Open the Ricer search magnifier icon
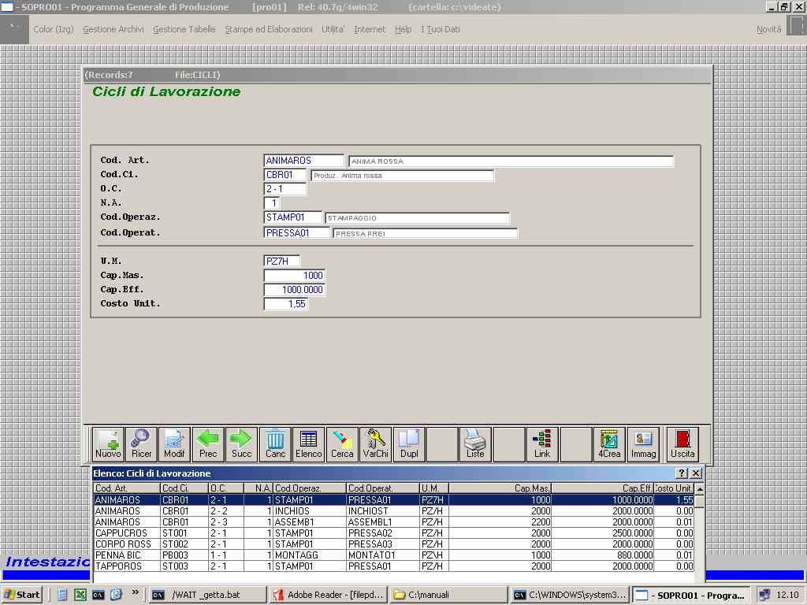The width and height of the screenshot is (807, 605). [x=141, y=444]
